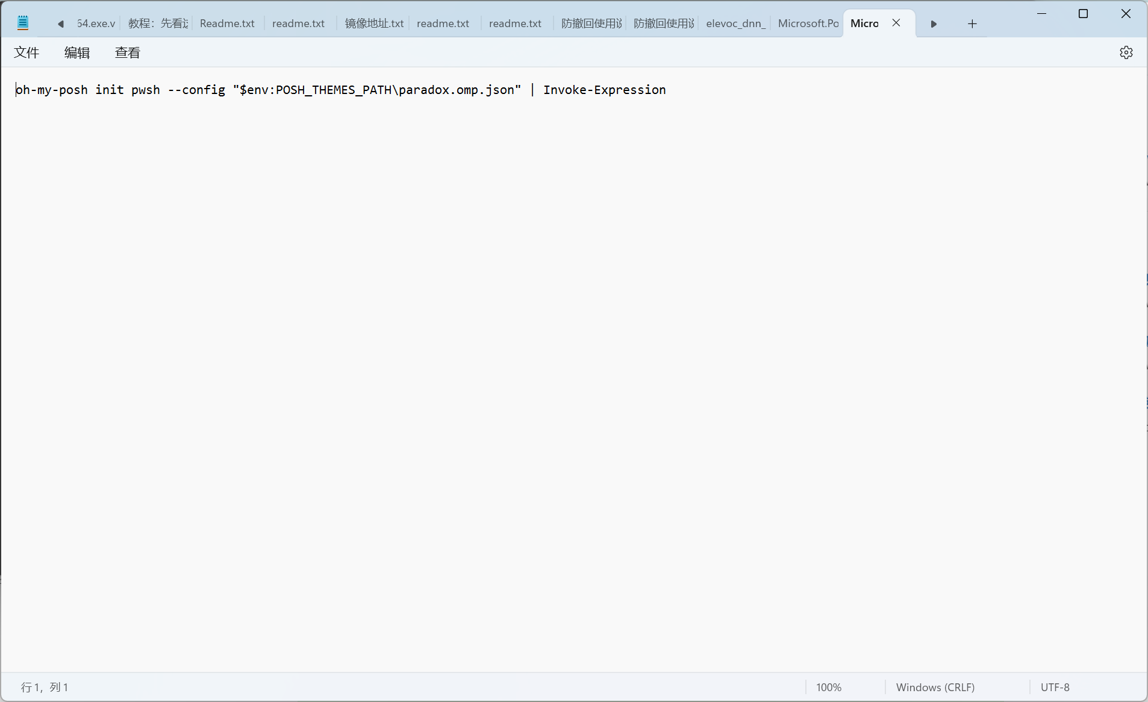Click the 100% zoom level indicator

pyautogui.click(x=828, y=687)
